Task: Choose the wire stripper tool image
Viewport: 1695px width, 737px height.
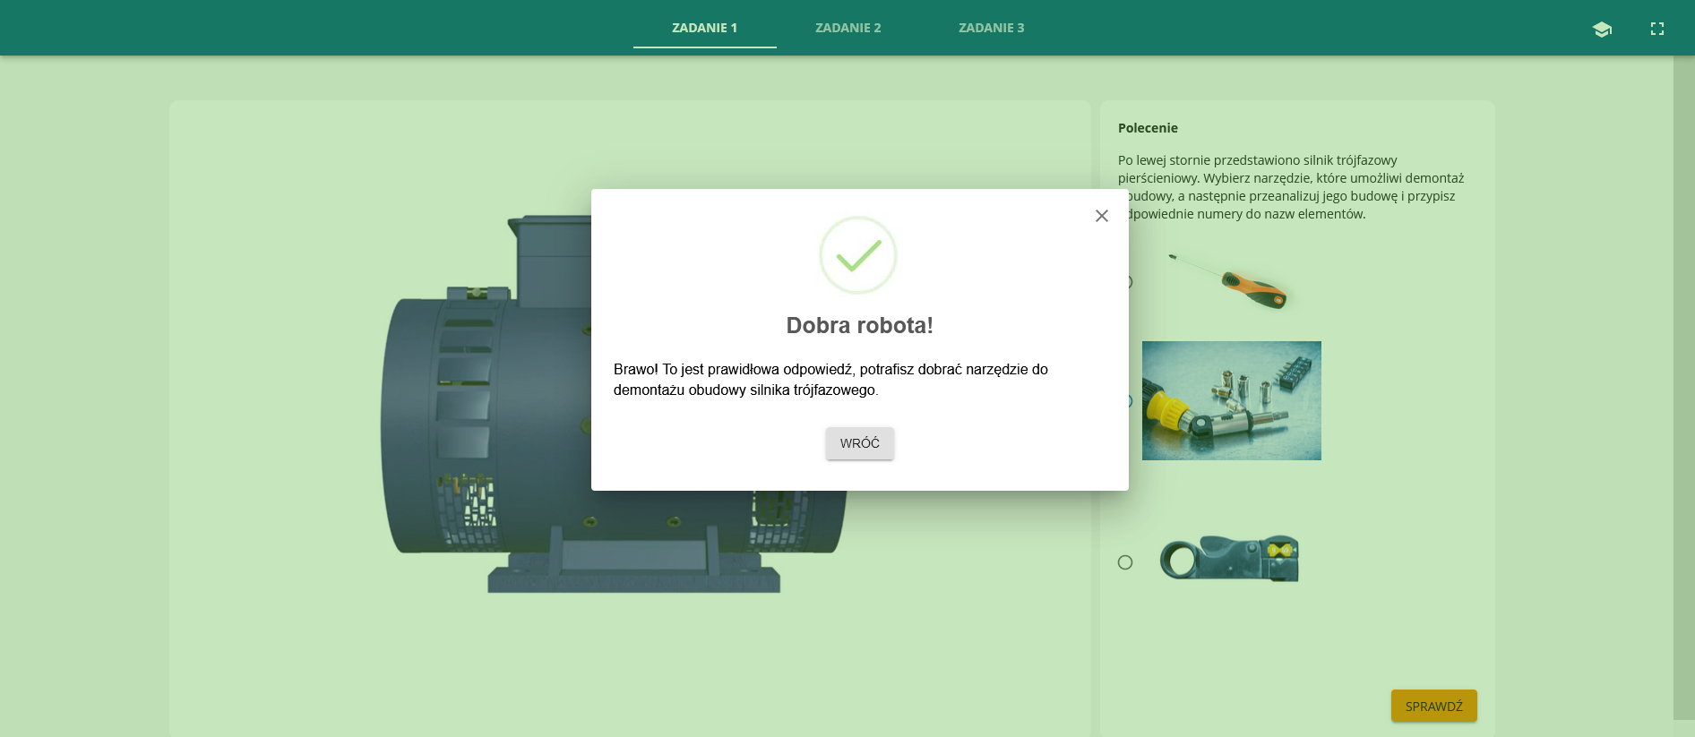Action: [x=1229, y=559]
